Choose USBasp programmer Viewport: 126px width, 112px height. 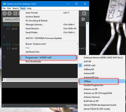(101, 81)
